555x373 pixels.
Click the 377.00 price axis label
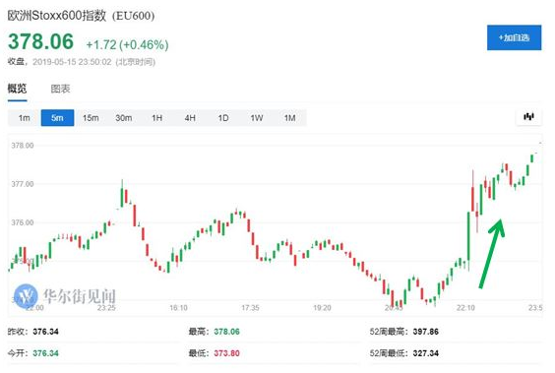(23, 184)
